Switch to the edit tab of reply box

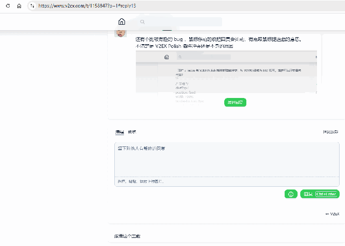[119, 132]
